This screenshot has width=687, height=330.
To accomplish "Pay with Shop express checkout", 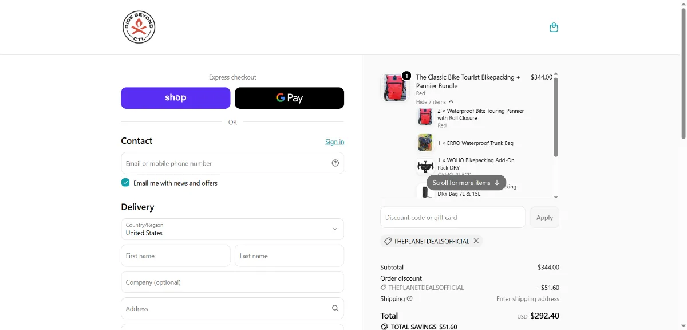I will tap(176, 98).
